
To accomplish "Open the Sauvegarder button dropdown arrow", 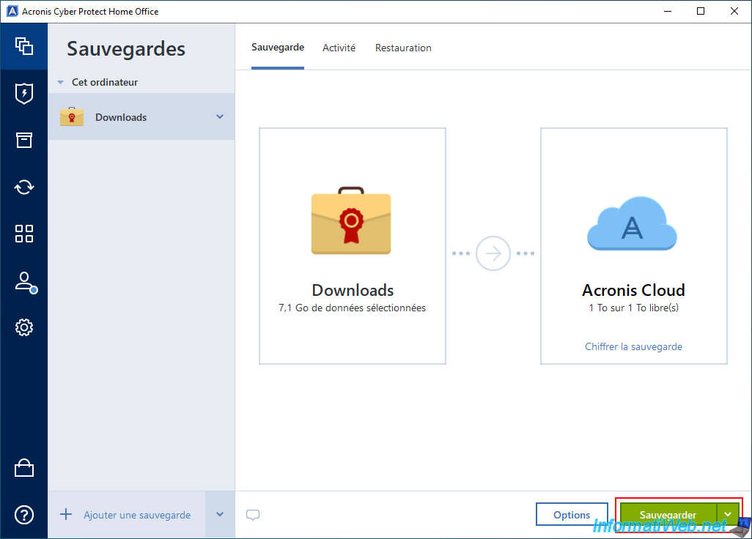I will click(x=728, y=515).
